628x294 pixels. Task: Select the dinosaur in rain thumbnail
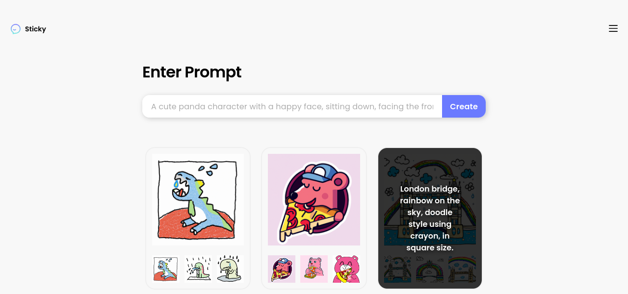[x=198, y=269]
